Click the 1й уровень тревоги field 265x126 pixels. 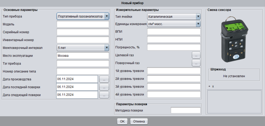pos(174,71)
